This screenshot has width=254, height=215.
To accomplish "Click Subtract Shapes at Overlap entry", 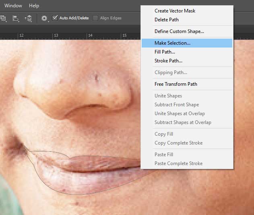I will tap(187, 122).
